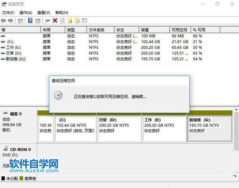Click the 195.70 GB capacity cell
Viewport: 239px width, 188px height.
click(151, 59)
